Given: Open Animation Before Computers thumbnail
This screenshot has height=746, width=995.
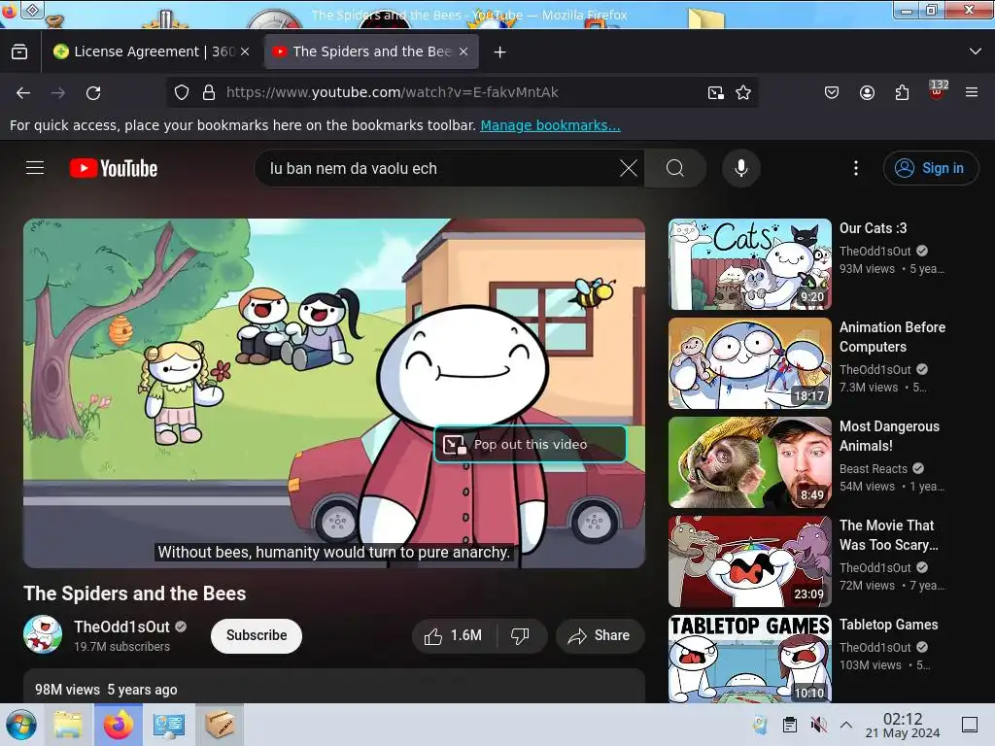Looking at the screenshot, I should 750,363.
